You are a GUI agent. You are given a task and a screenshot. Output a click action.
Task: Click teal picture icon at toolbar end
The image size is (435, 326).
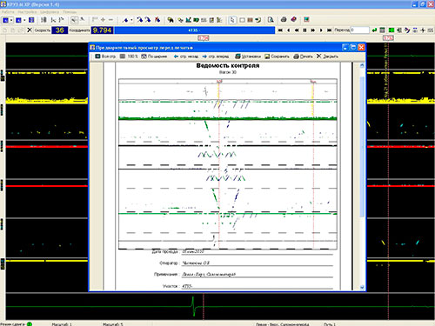pos(306,20)
